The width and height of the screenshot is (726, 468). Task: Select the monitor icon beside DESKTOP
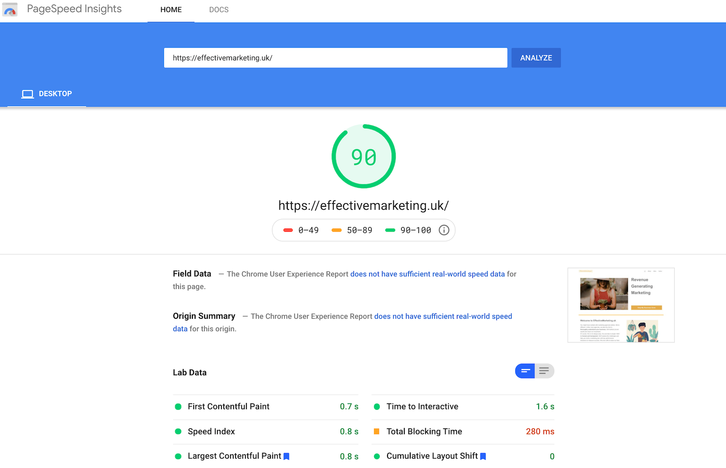point(28,93)
